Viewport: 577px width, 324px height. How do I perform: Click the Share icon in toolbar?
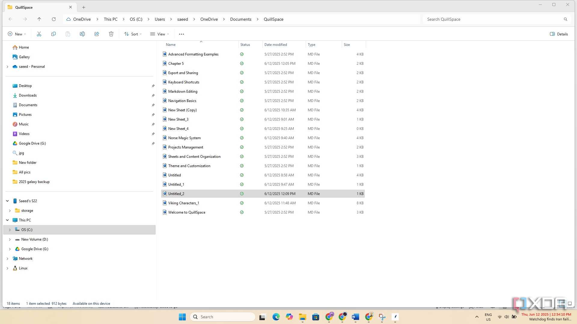click(97, 34)
